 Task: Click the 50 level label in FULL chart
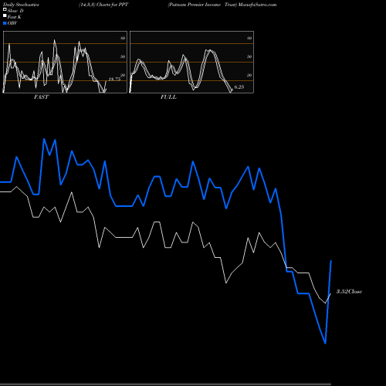click(x=249, y=56)
